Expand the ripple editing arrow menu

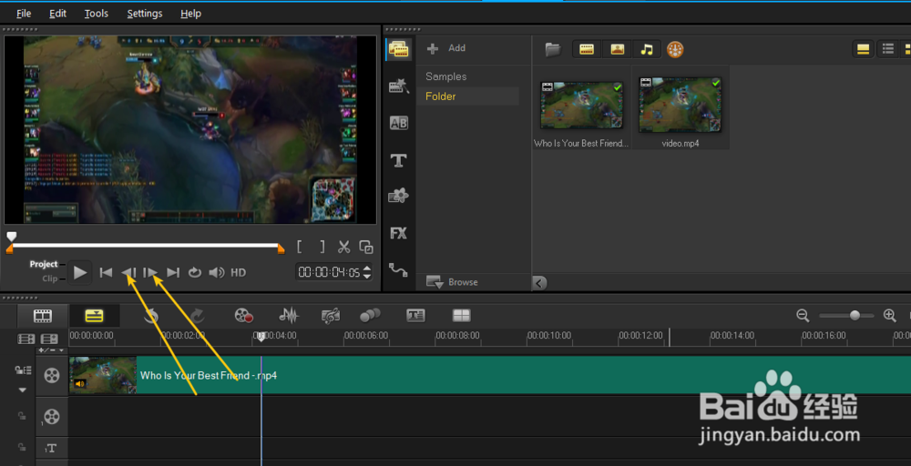pos(22,390)
